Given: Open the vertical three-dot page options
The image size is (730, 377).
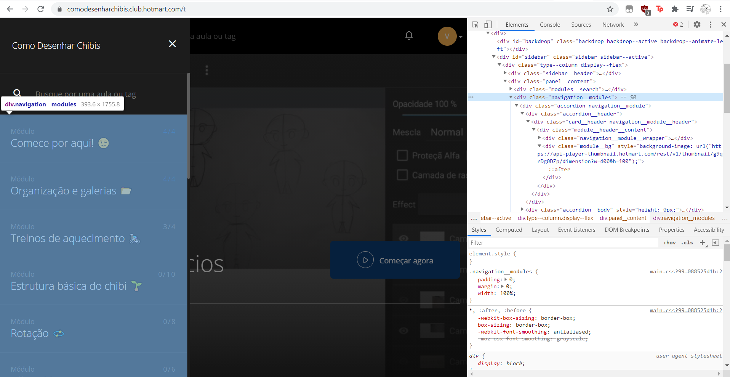Looking at the screenshot, I should click(207, 70).
